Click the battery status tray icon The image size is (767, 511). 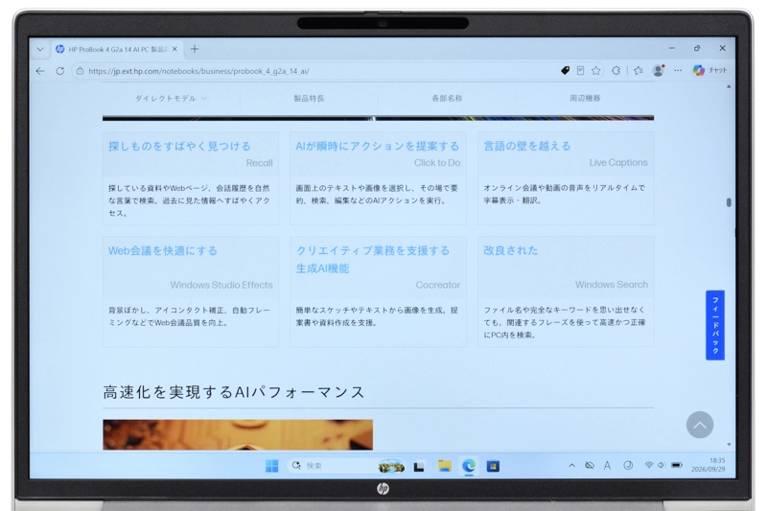click(x=677, y=465)
